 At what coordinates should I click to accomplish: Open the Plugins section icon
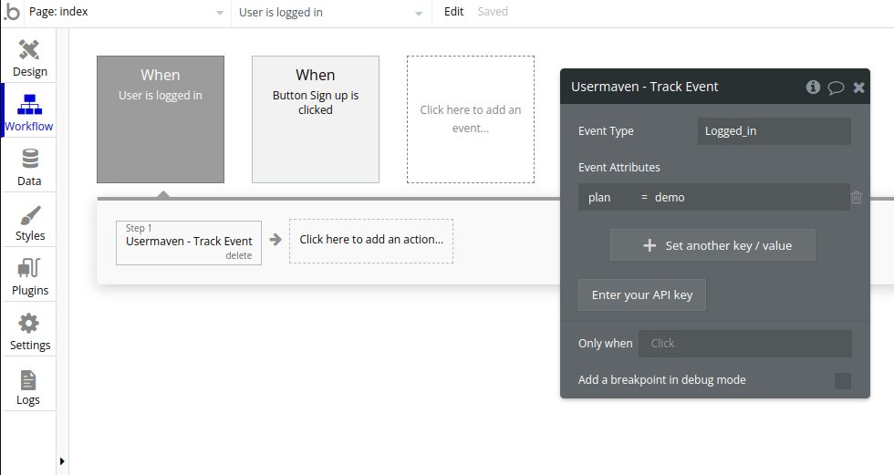[x=29, y=269]
